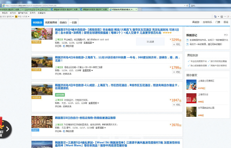The image size is (231, 148).
Task: Click the 上海迪士尼度假区 thumbnail
Action: point(191,85)
